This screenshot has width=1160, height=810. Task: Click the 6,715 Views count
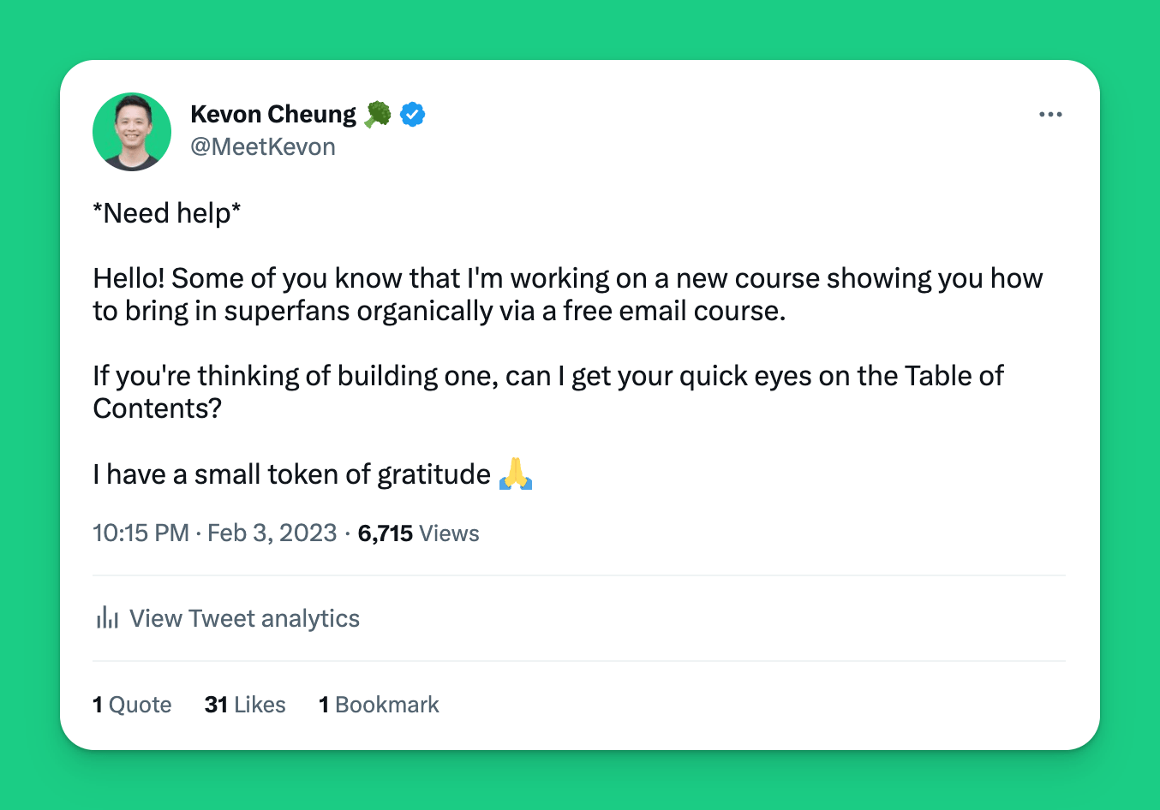[418, 533]
